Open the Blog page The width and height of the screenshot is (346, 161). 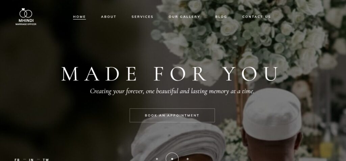click(221, 17)
